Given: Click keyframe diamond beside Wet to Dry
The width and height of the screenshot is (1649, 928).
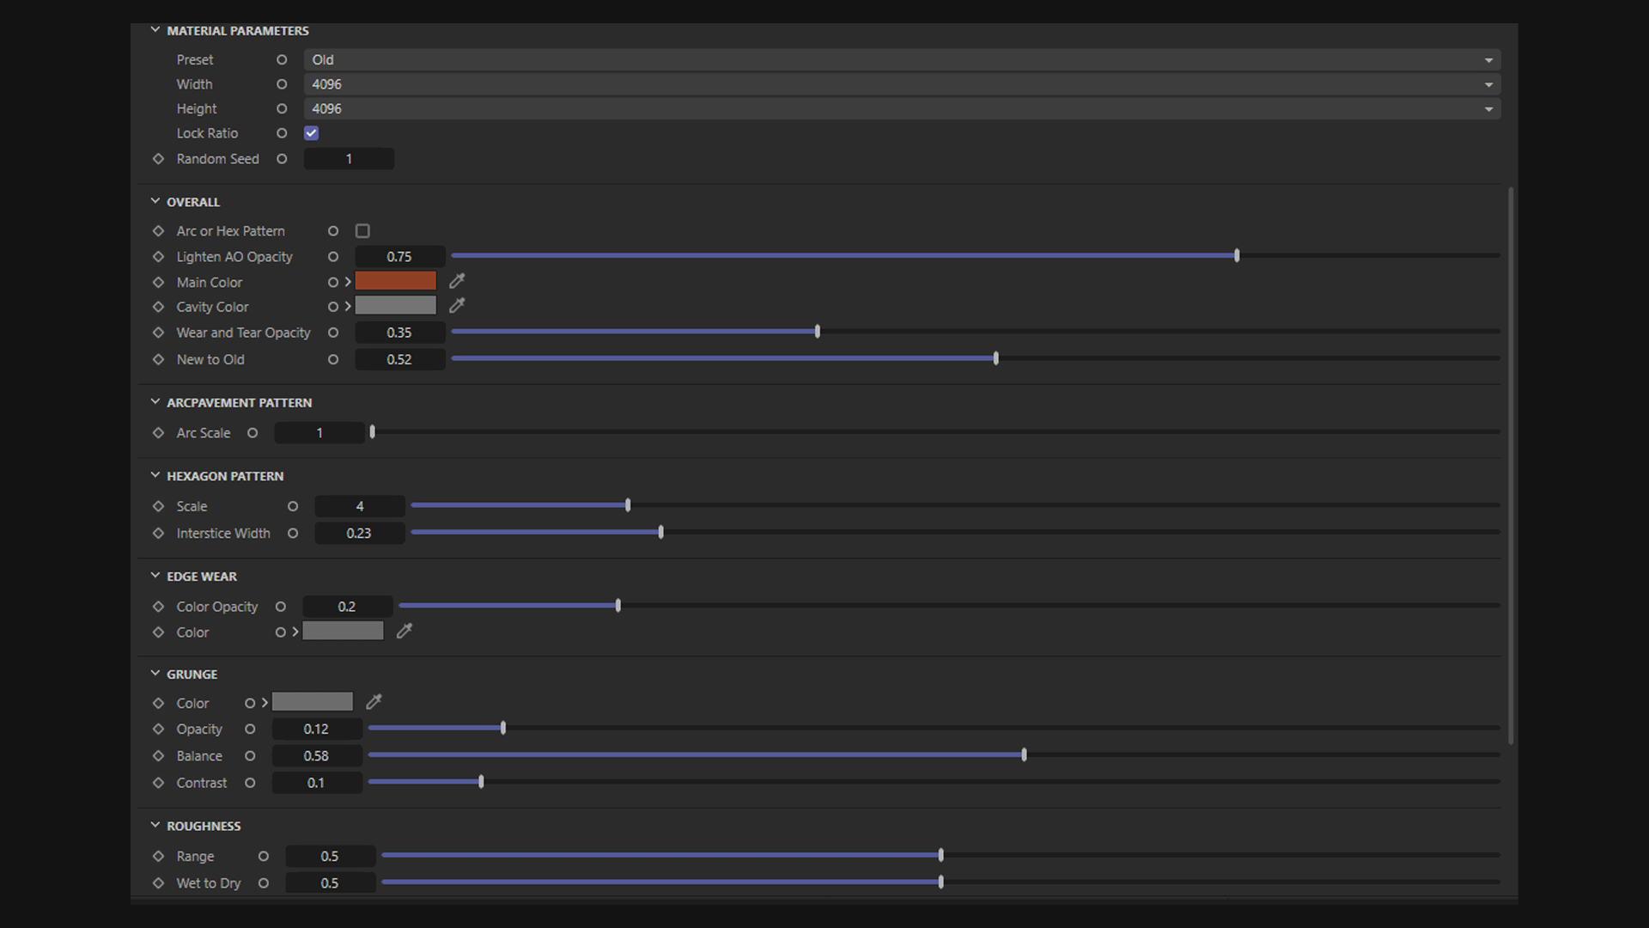Looking at the screenshot, I should [x=158, y=883].
